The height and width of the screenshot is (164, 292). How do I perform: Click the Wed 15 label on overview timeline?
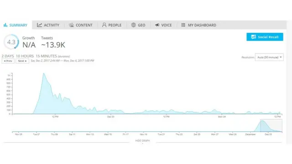[108, 134]
